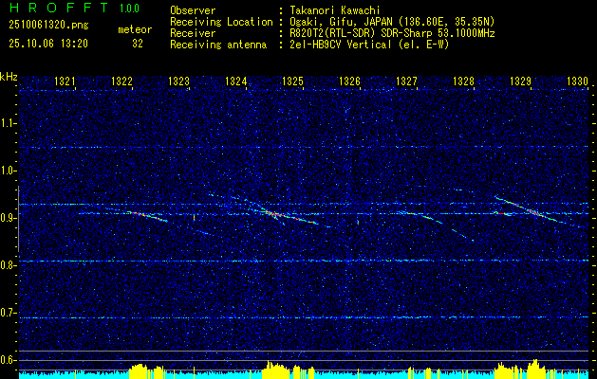The image size is (597, 379).
Task: Select the 1324 time marker
Action: (236, 82)
